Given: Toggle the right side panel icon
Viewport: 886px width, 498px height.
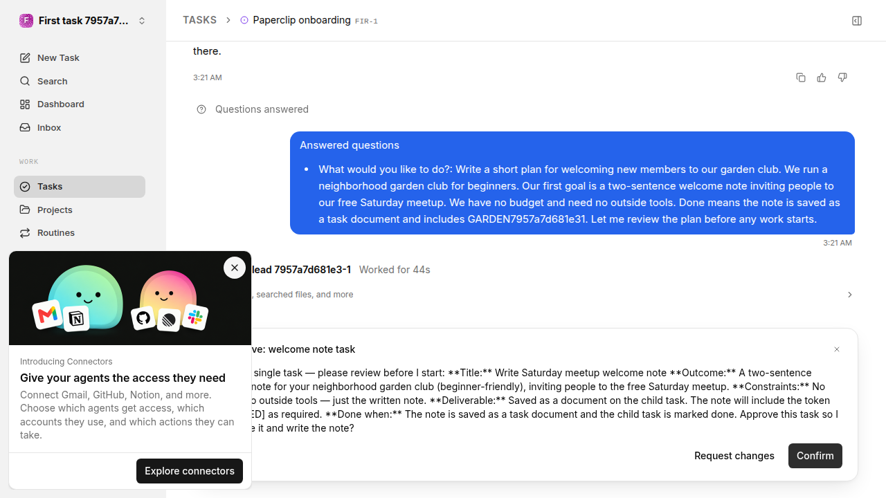Looking at the screenshot, I should point(857,21).
